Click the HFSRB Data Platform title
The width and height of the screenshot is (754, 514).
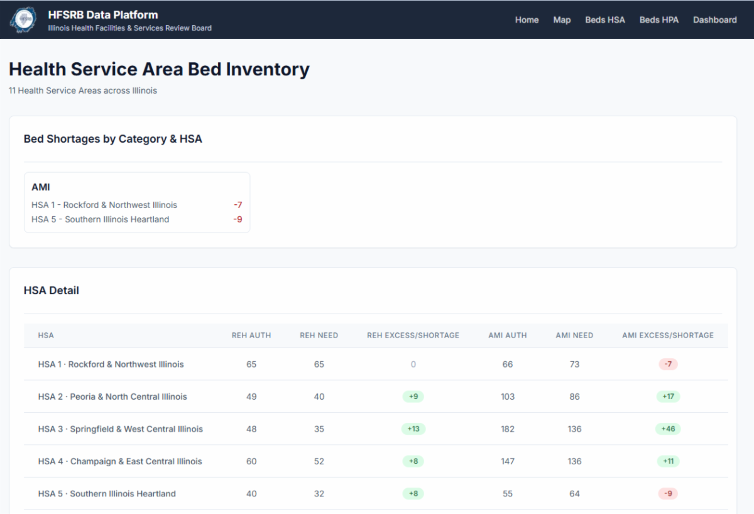point(103,14)
